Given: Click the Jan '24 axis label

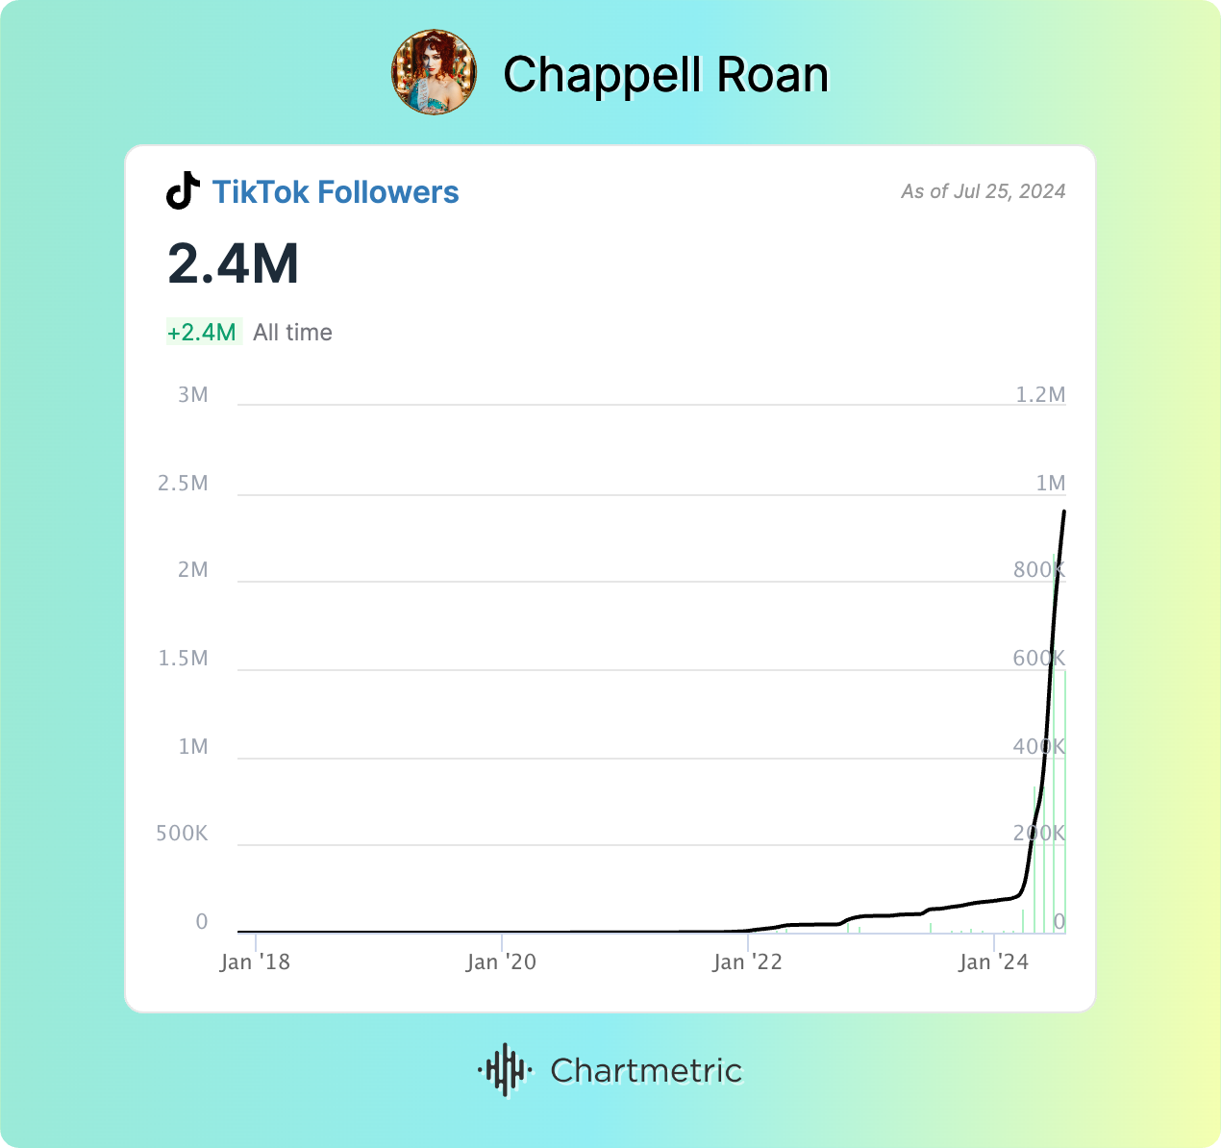Looking at the screenshot, I should [x=993, y=962].
